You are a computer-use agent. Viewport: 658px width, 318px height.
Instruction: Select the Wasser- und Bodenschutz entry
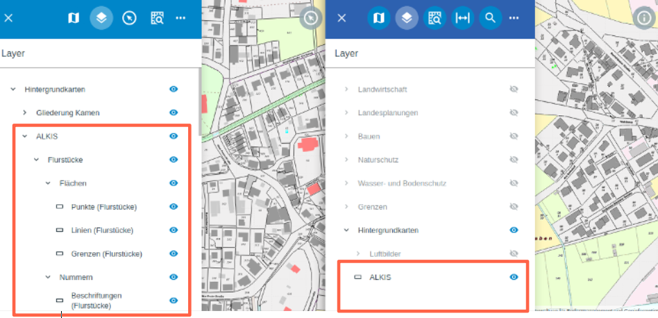coord(402,183)
